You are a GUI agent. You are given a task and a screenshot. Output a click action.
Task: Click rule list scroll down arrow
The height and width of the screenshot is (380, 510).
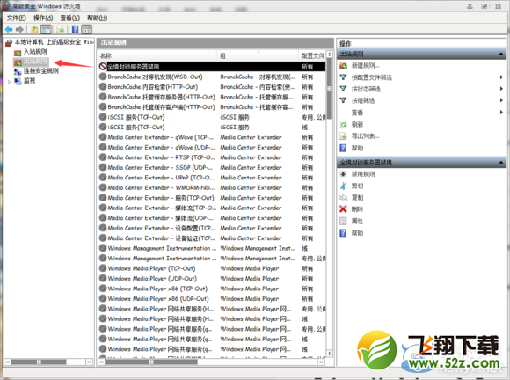329,353
